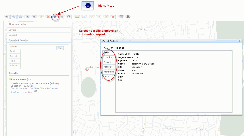Switch to Location tab in Asset Details

109,57
